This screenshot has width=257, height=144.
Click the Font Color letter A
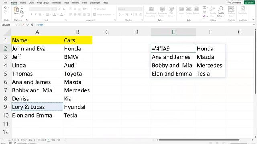61,14
